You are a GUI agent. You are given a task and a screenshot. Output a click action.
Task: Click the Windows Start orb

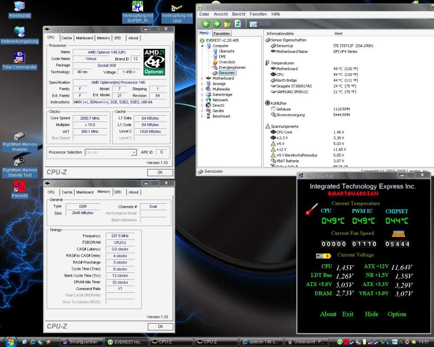coord(10,342)
